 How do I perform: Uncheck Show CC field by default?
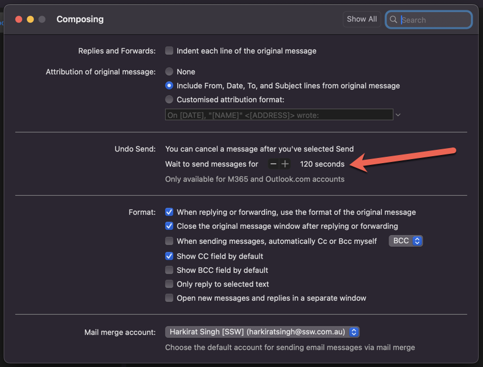pyautogui.click(x=169, y=256)
